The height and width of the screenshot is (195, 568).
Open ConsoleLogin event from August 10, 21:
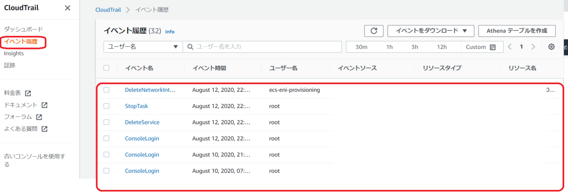[142, 154]
